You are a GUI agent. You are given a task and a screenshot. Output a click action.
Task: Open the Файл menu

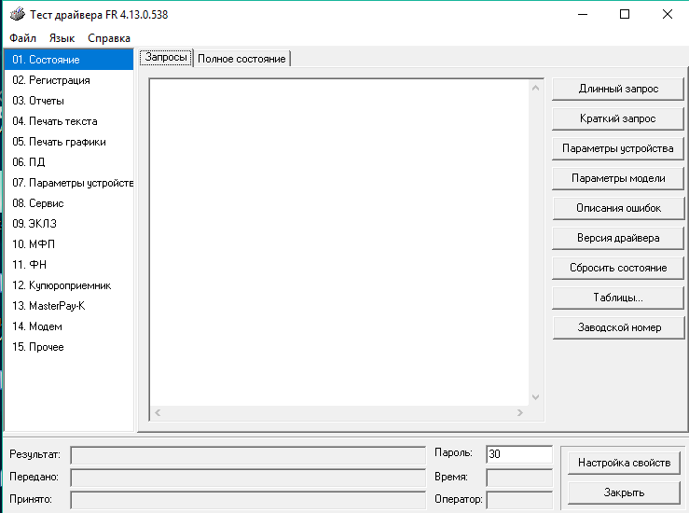pyautogui.click(x=23, y=38)
